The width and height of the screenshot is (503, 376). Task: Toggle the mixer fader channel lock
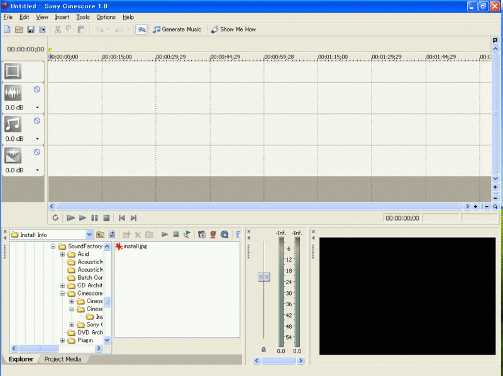(263, 350)
